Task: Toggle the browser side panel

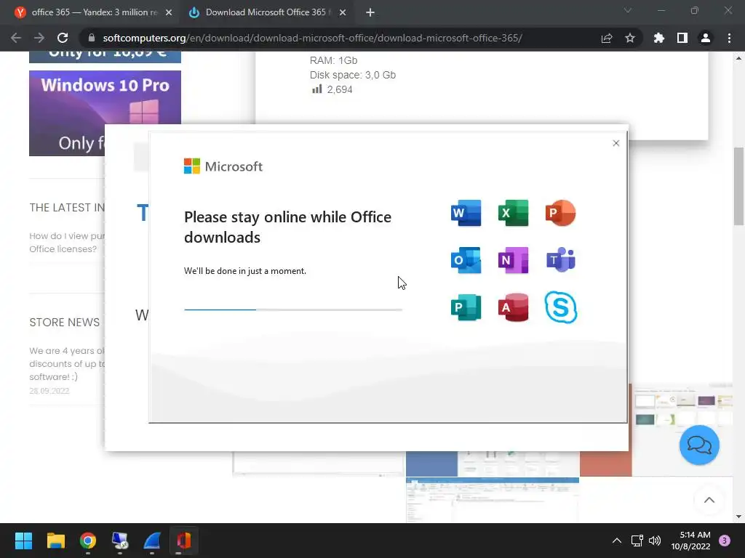Action: pos(682,38)
